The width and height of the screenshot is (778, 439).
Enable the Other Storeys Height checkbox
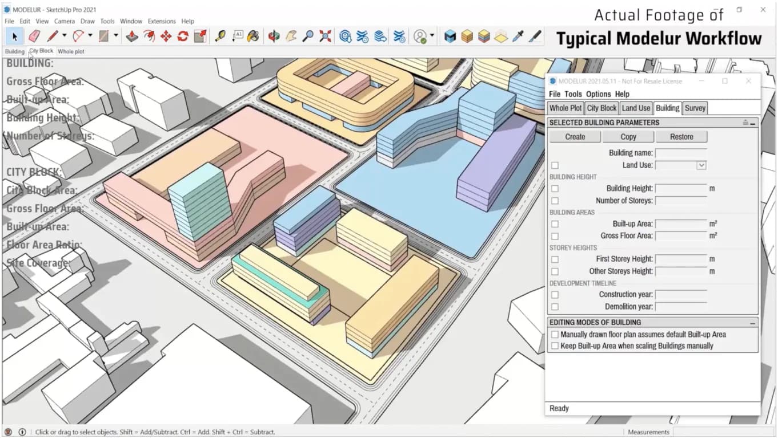coord(555,271)
